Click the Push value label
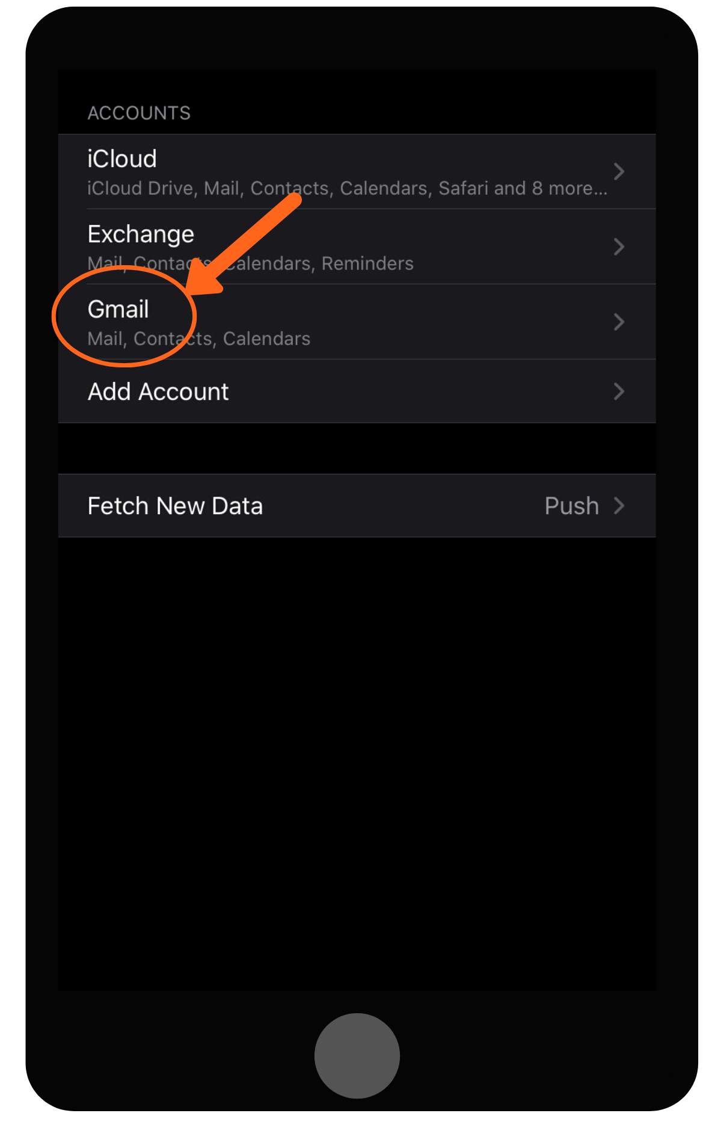This screenshot has height=1122, width=721. (x=571, y=506)
